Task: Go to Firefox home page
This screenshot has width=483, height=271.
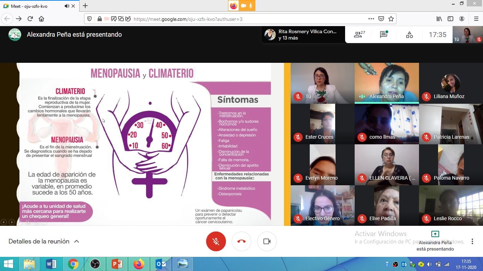Action: 41,19
